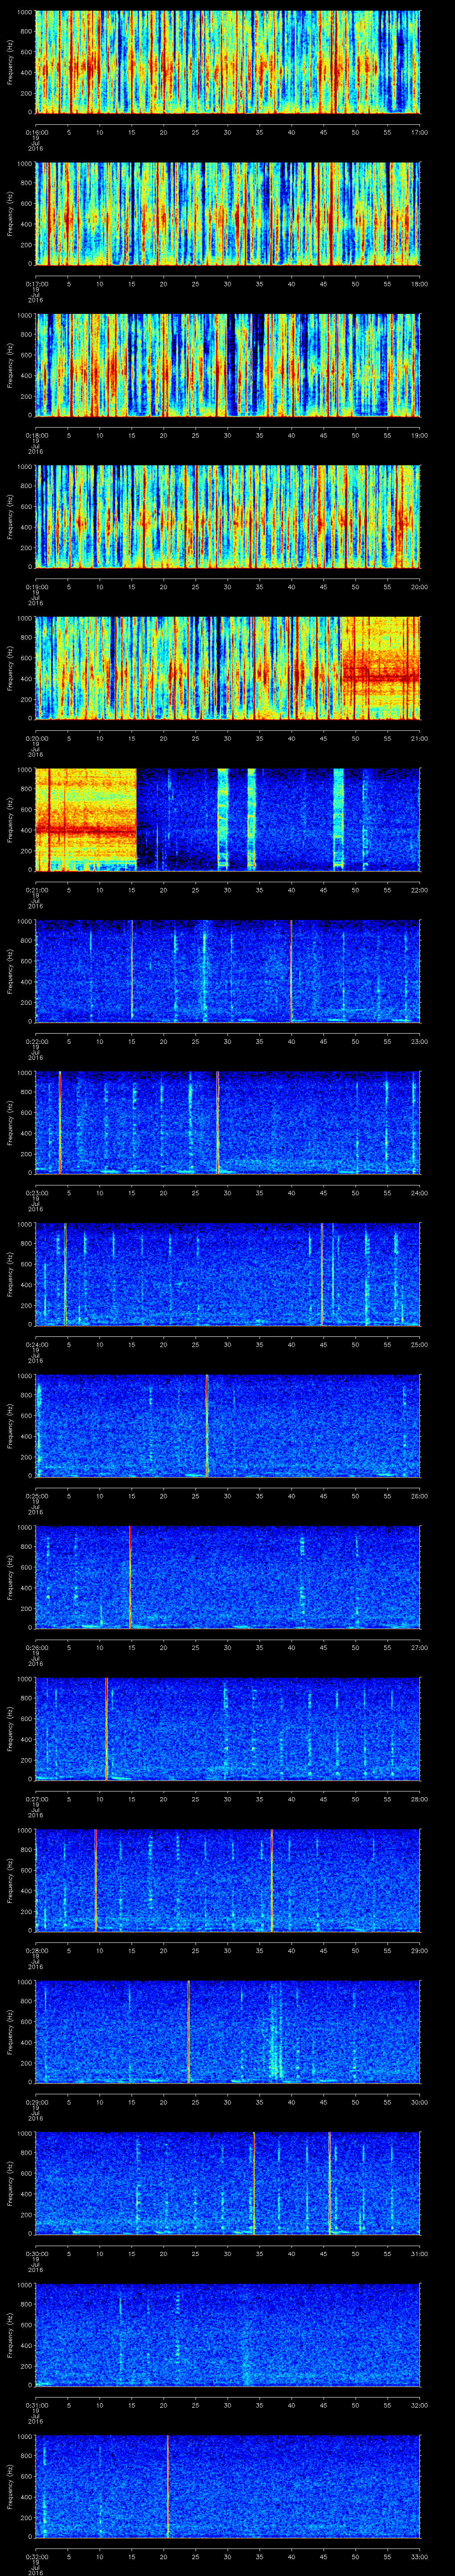This screenshot has width=455, height=2576.
Task: Click the "0:32:00" start time label
Action: pyautogui.click(x=36, y=2556)
